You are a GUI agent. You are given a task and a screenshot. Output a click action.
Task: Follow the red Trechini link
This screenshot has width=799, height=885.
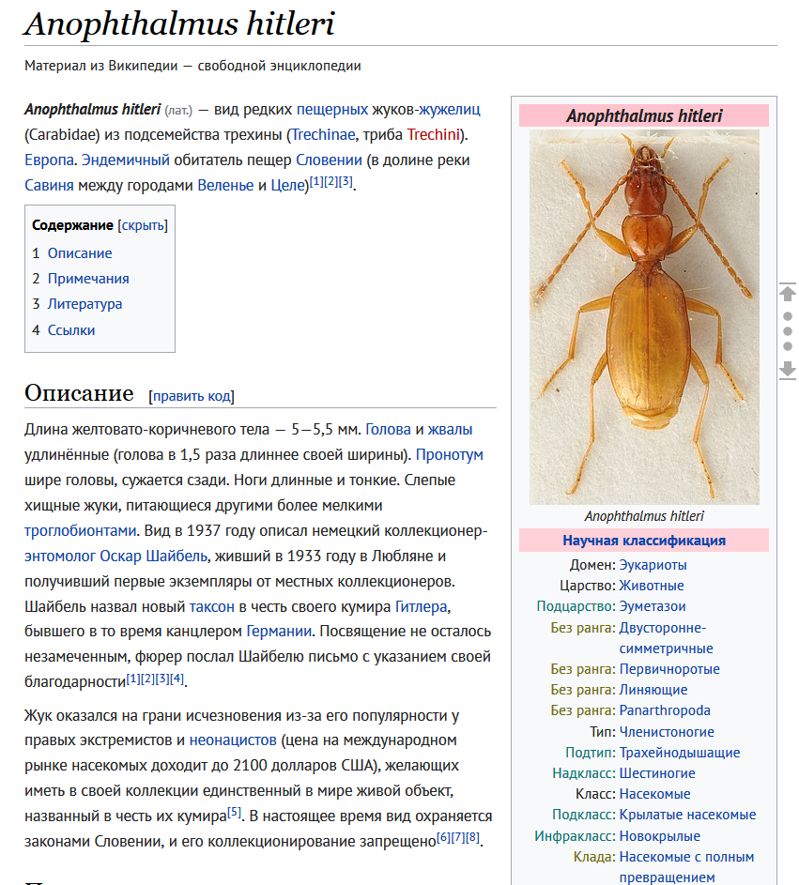point(433,134)
